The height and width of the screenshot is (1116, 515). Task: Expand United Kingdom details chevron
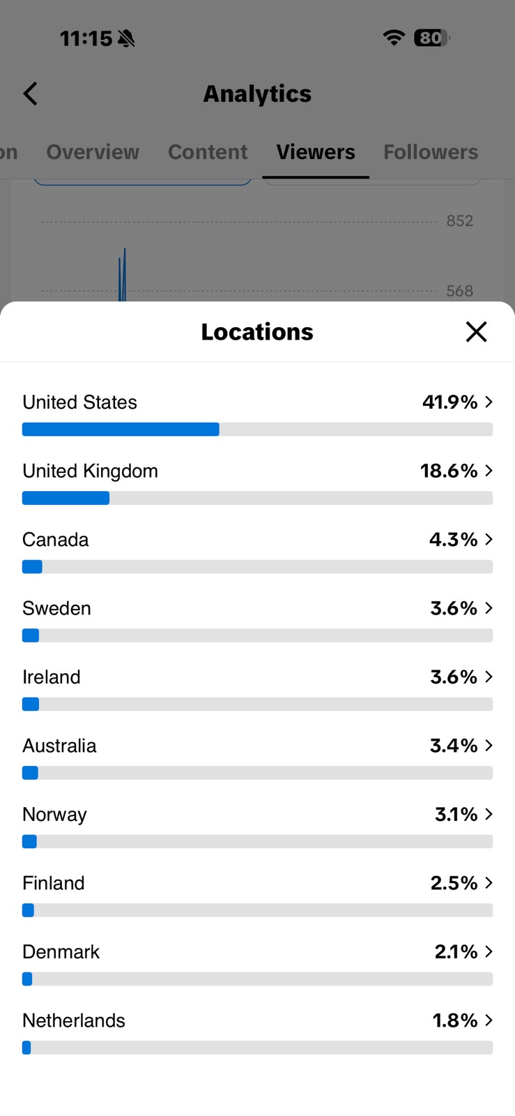click(489, 471)
